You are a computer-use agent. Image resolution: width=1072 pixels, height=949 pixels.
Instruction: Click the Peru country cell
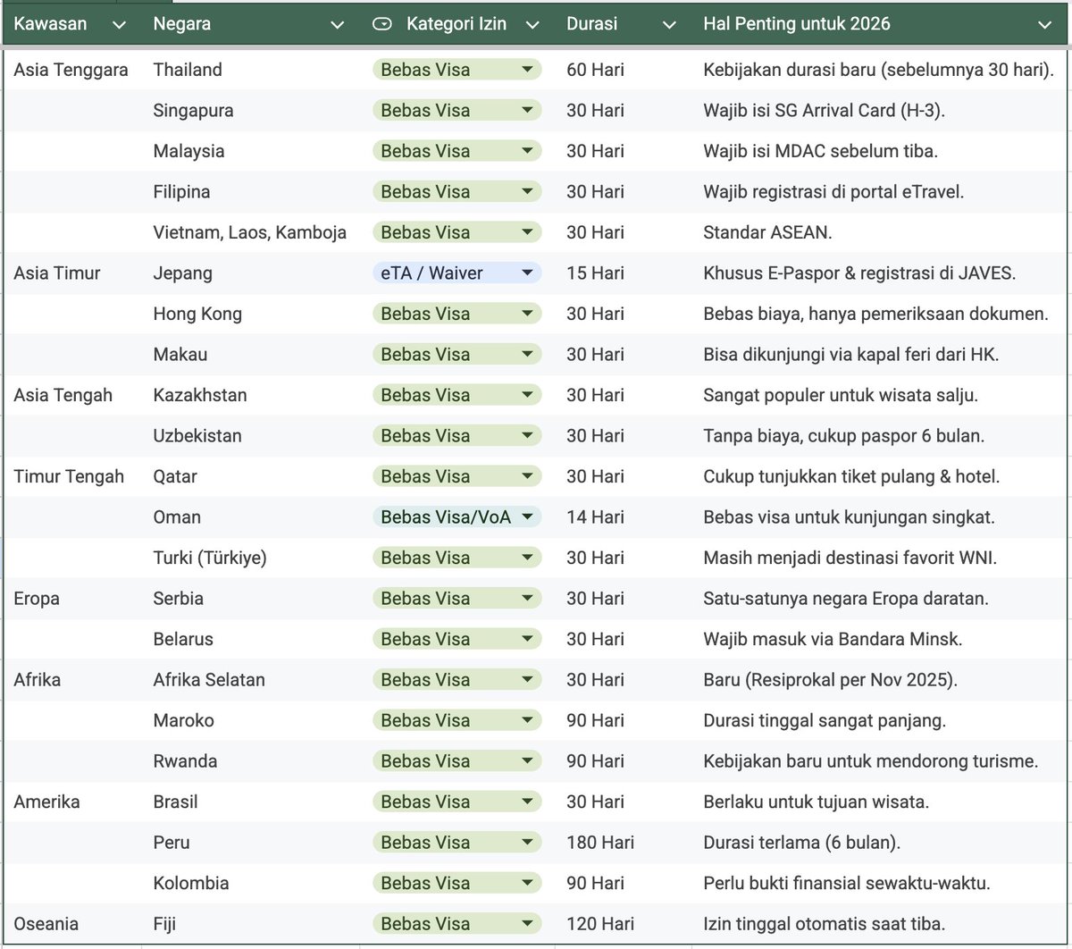coord(252,843)
